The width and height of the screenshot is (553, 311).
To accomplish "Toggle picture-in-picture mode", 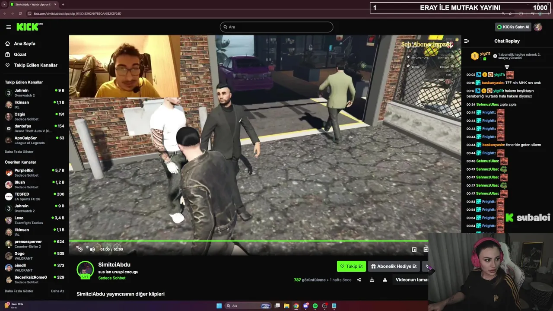I will coord(414,249).
